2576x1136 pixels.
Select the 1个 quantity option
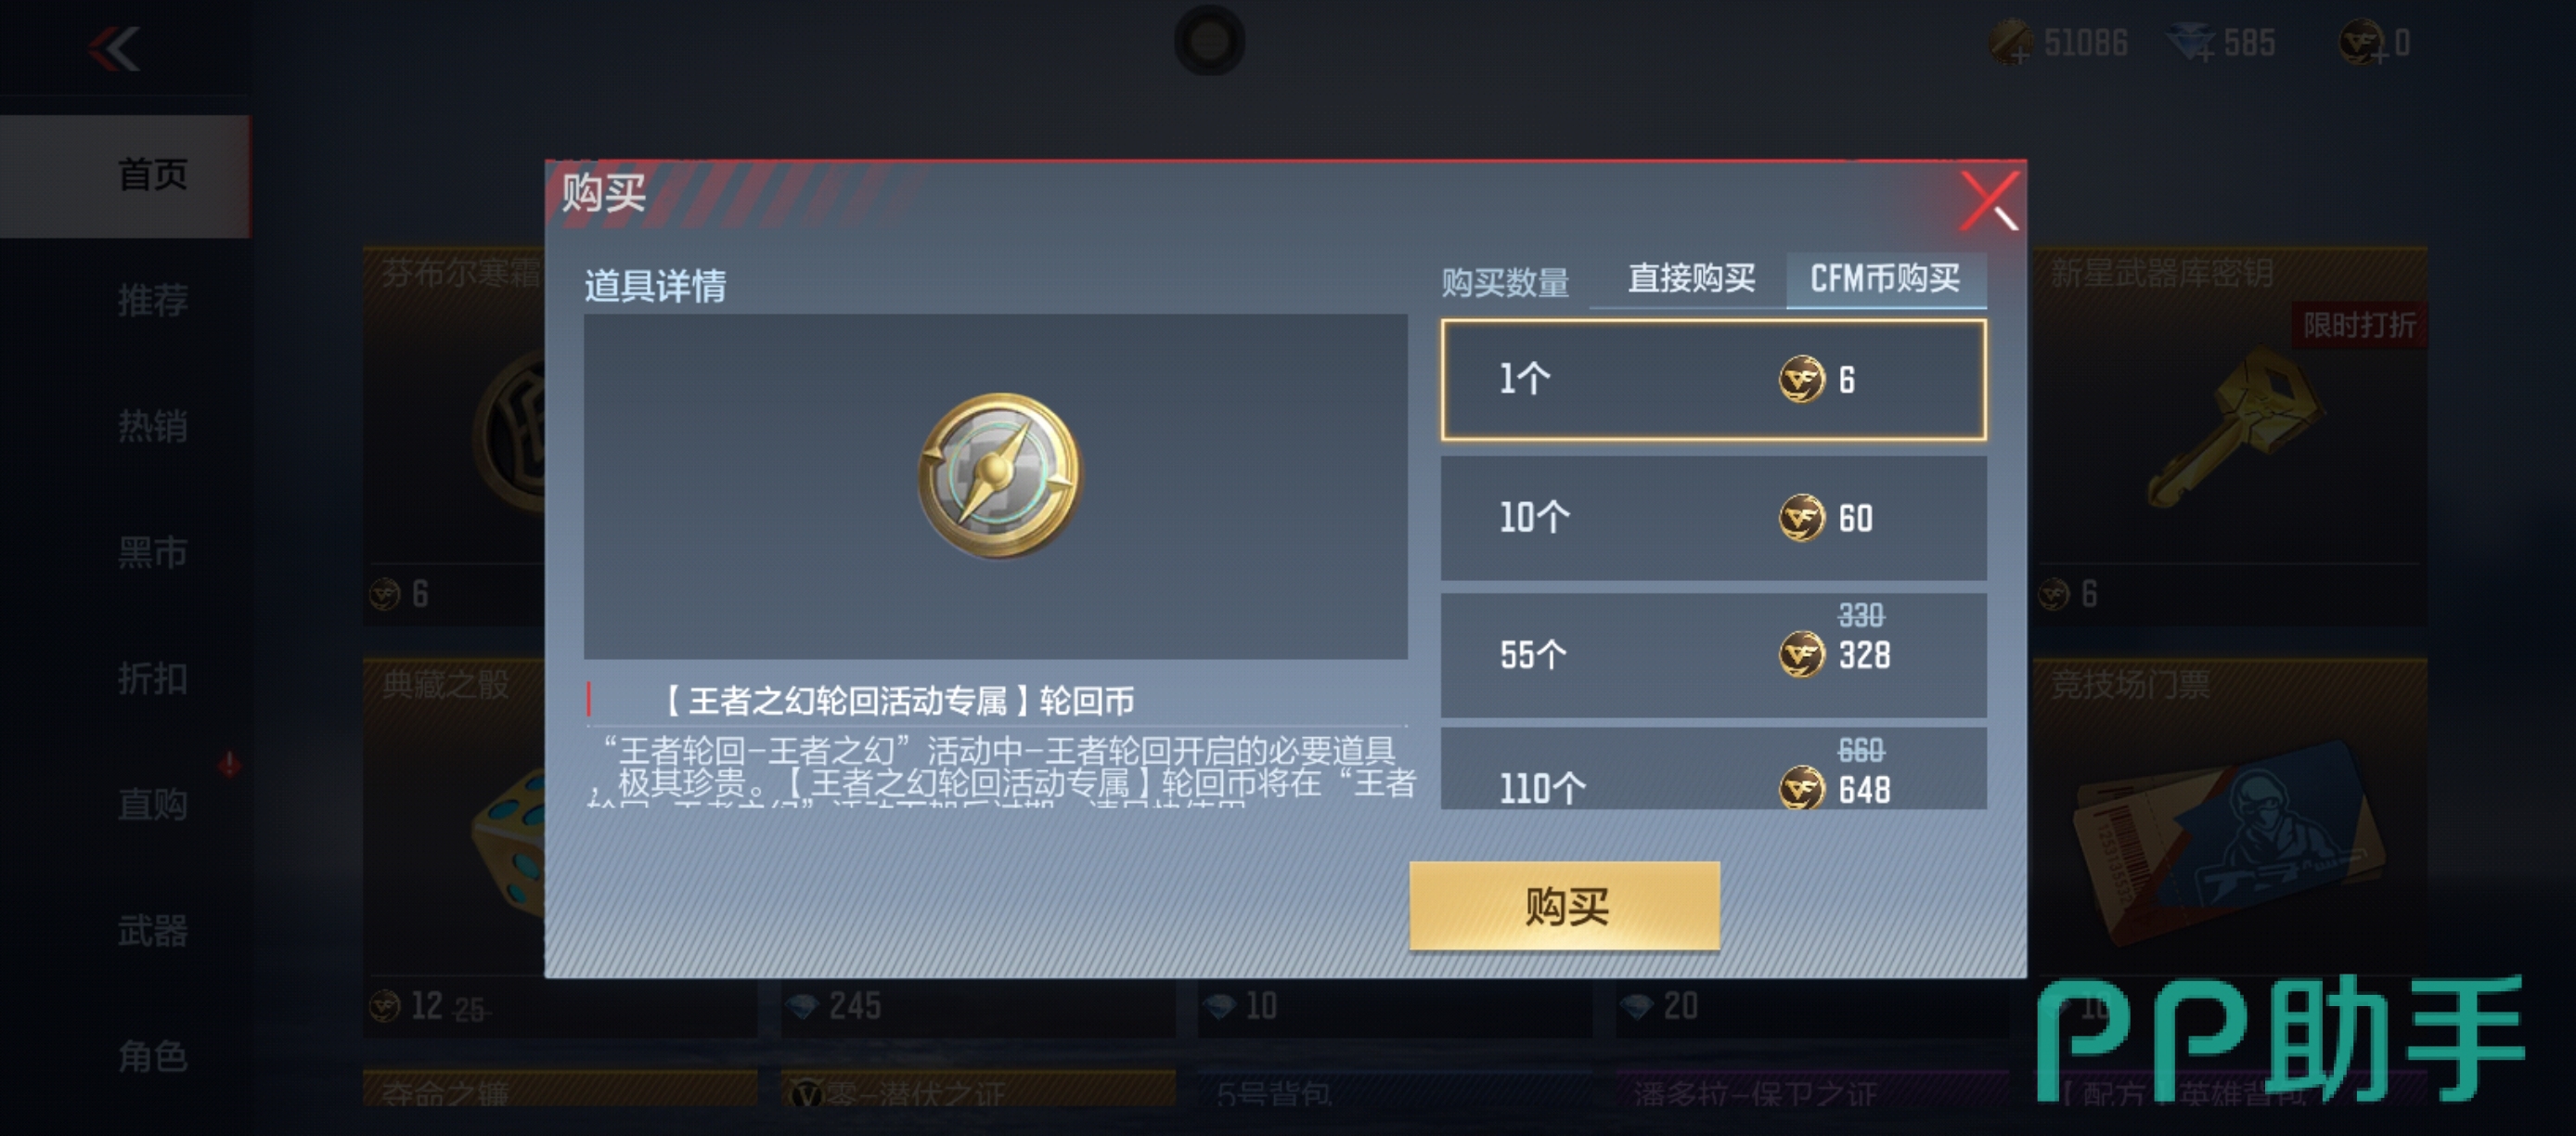pyautogui.click(x=1713, y=380)
